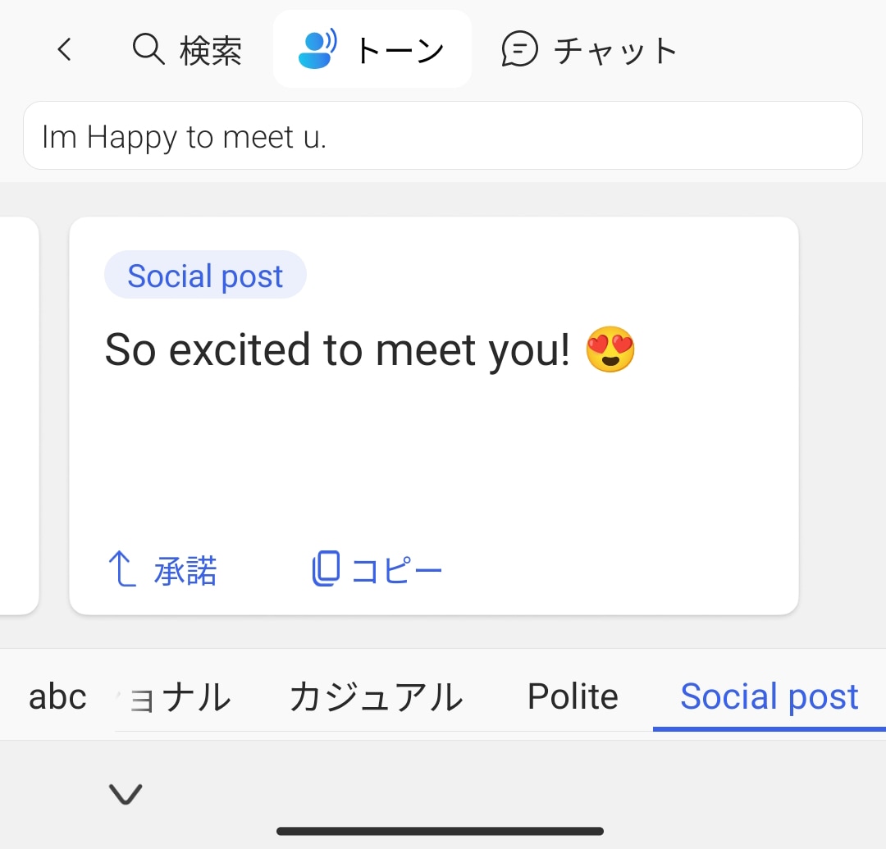
Task: Tap the heart-eyes emoji
Action: pos(610,350)
